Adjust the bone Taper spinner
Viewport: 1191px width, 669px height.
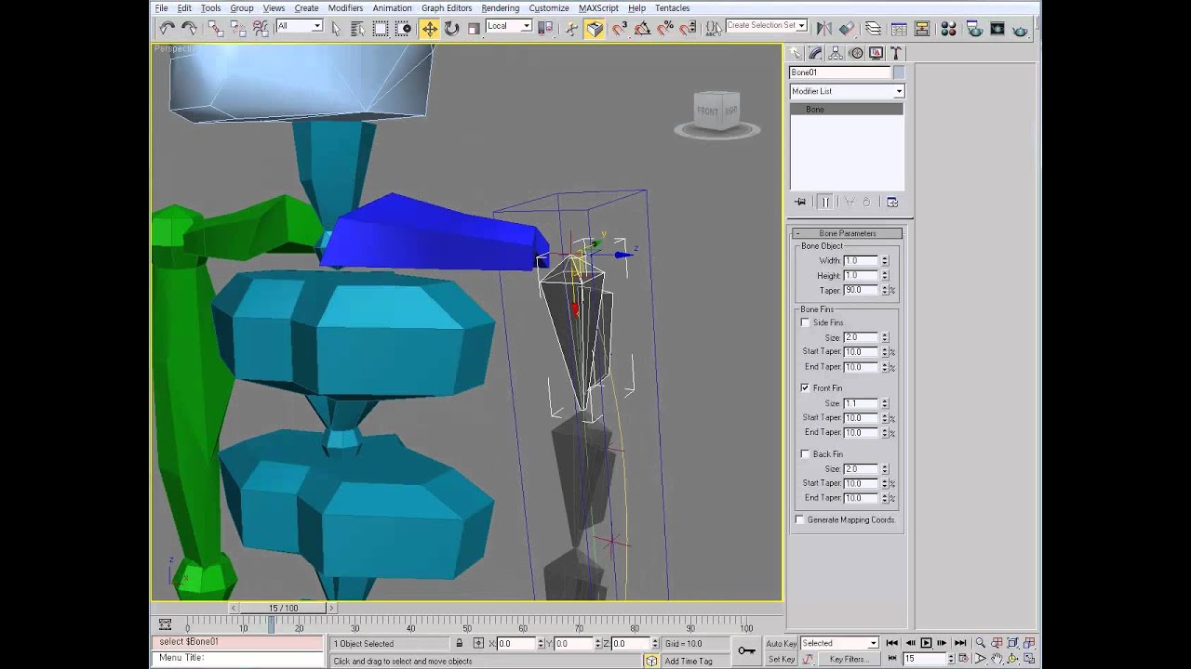pos(885,291)
